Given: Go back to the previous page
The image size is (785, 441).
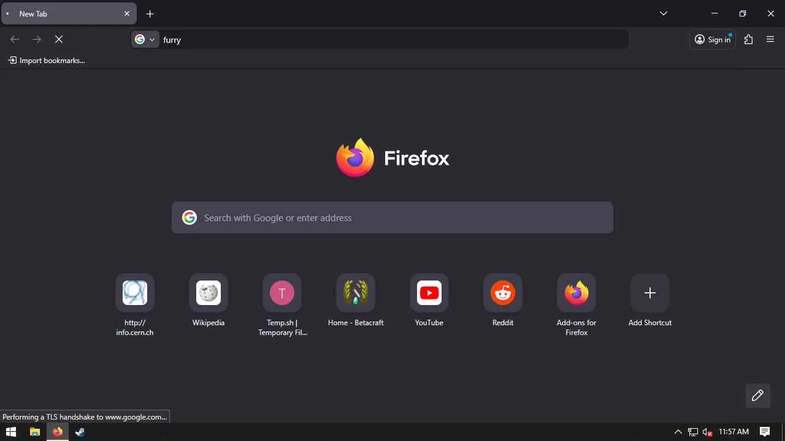Looking at the screenshot, I should pos(15,39).
